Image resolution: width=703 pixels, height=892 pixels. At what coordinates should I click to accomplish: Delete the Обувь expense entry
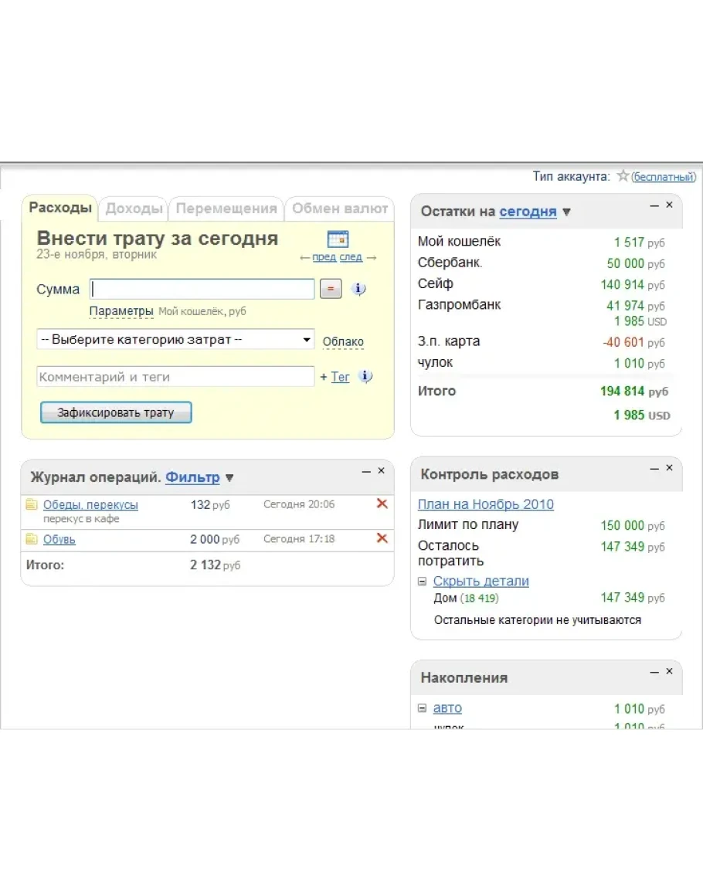pyautogui.click(x=382, y=538)
